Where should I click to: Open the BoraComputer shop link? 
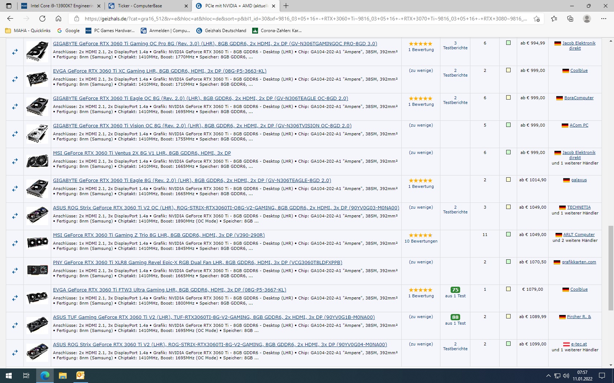(579, 98)
